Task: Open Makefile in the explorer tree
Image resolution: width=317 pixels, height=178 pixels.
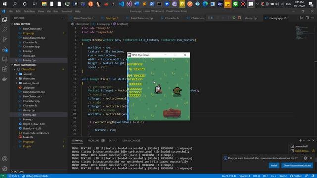Action: 28,137
